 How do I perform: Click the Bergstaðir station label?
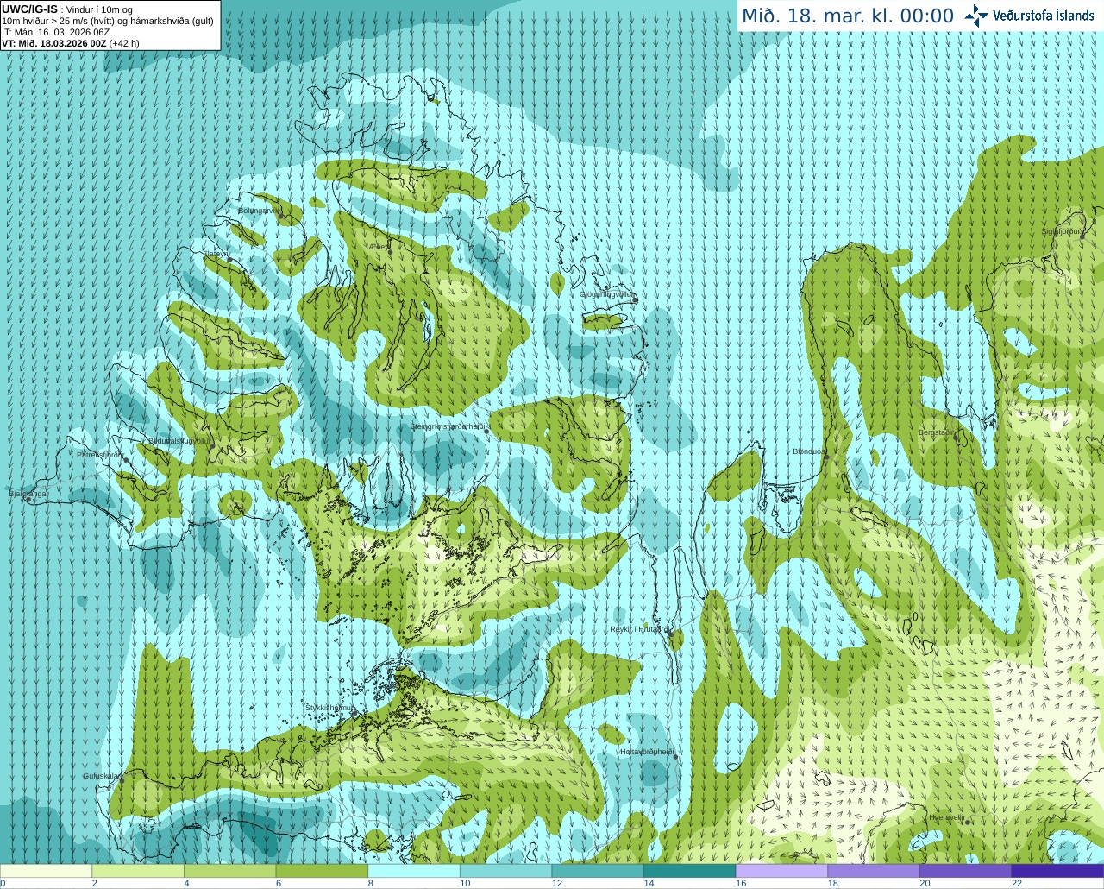click(937, 432)
